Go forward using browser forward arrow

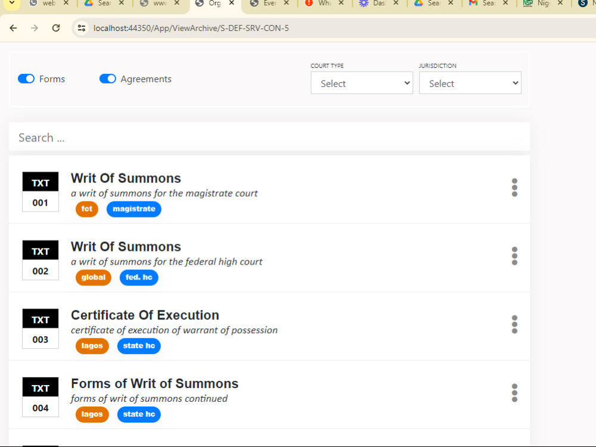point(35,28)
